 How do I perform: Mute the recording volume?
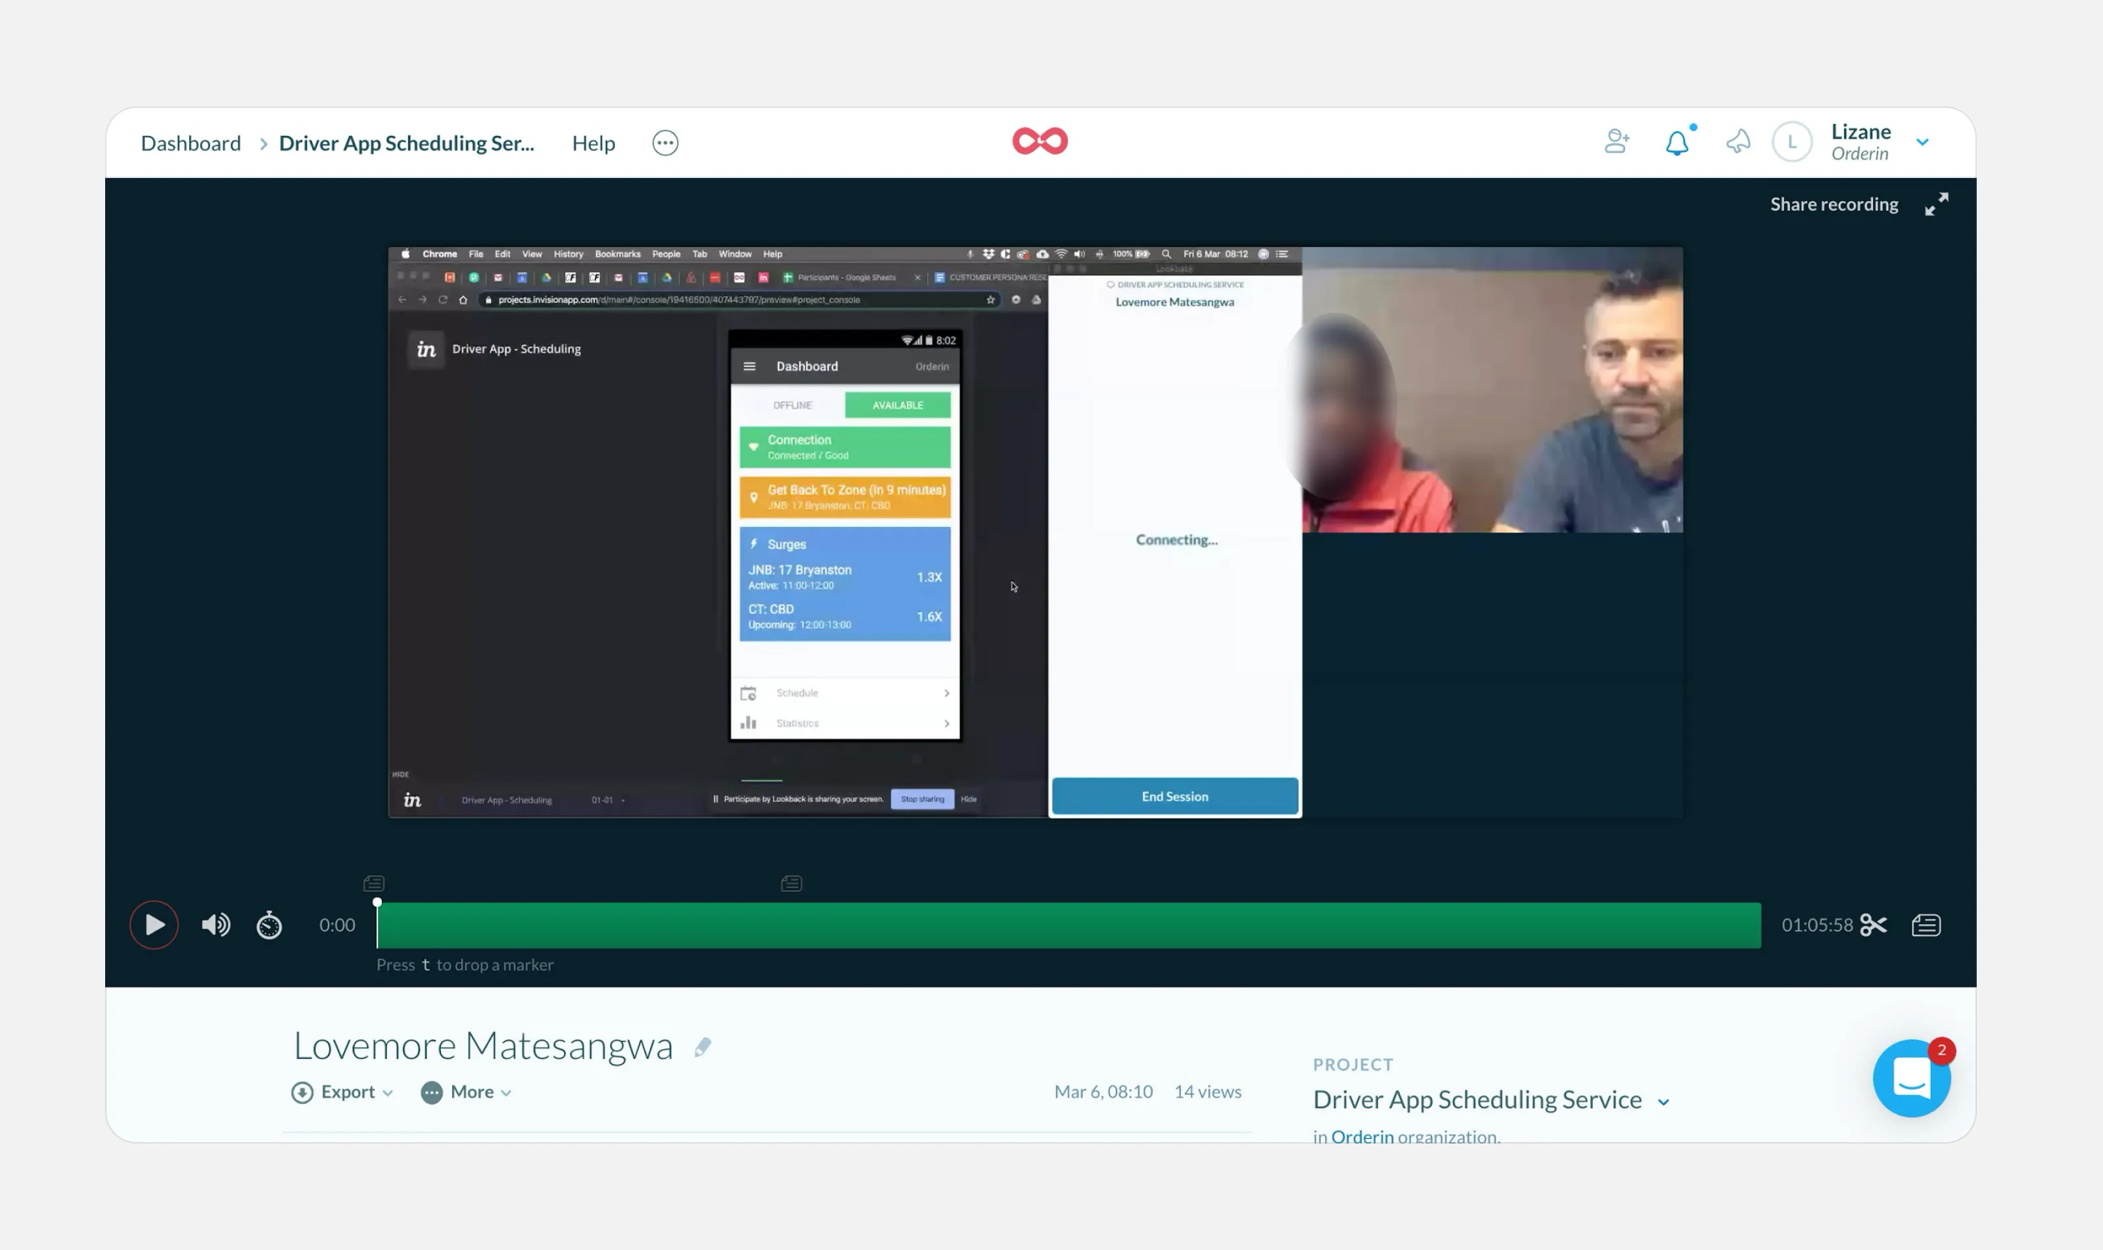coord(216,925)
